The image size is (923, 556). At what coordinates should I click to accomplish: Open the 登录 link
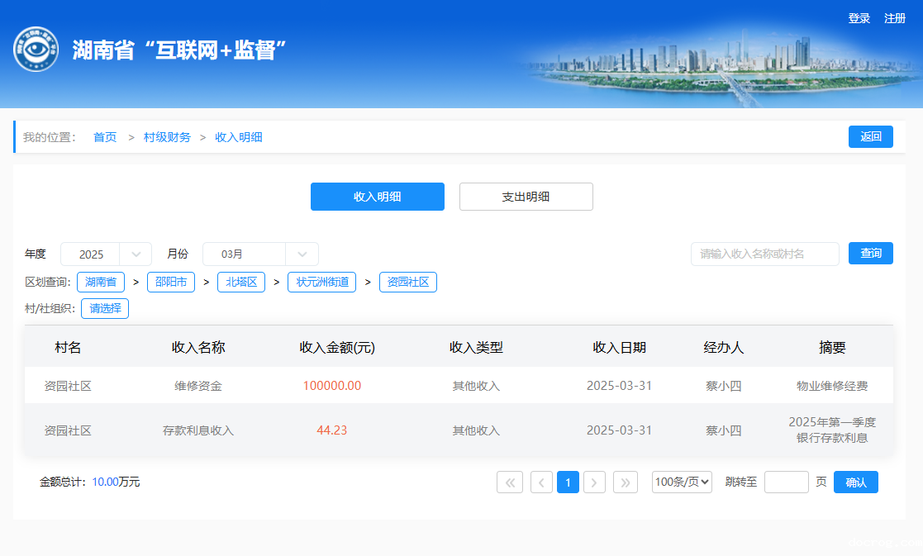pos(859,18)
